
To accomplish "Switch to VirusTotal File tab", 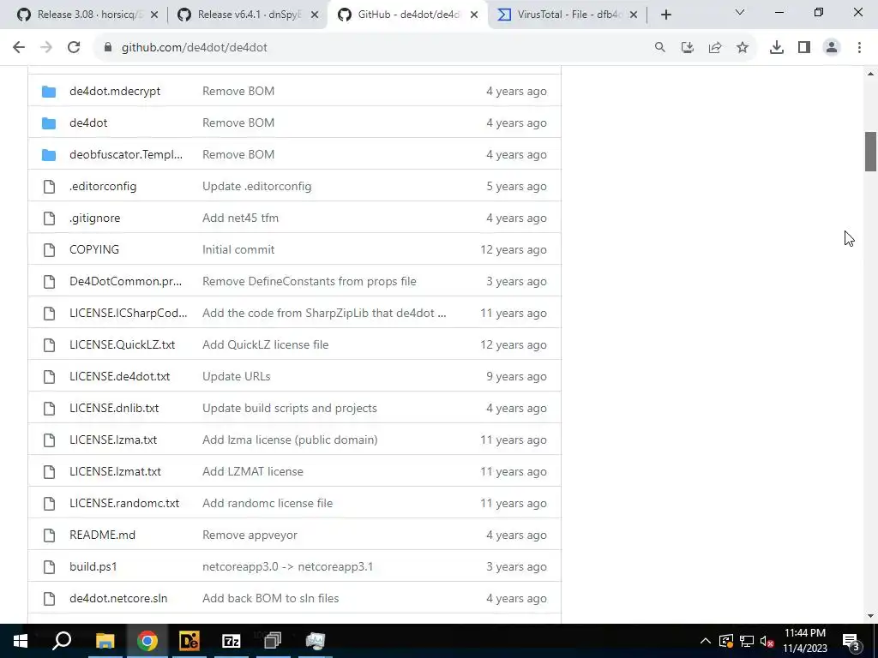I will coord(568,15).
